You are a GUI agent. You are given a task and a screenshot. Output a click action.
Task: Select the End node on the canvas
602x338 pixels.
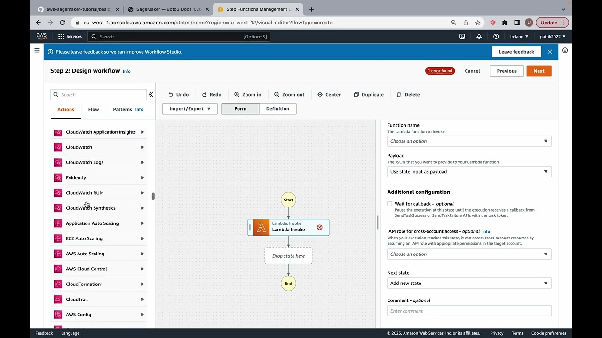(x=288, y=283)
